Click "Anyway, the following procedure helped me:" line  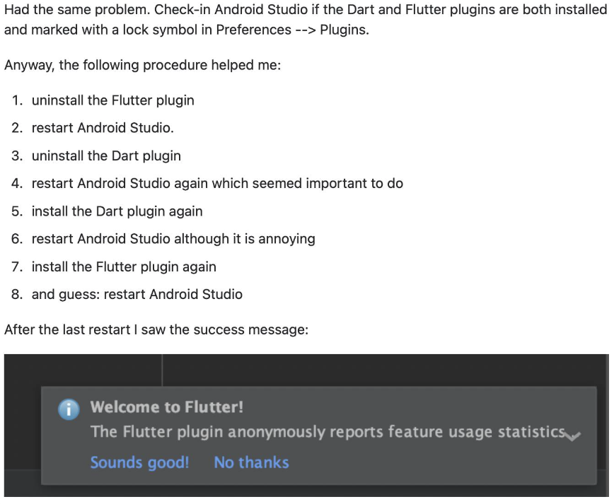pyautogui.click(x=142, y=66)
